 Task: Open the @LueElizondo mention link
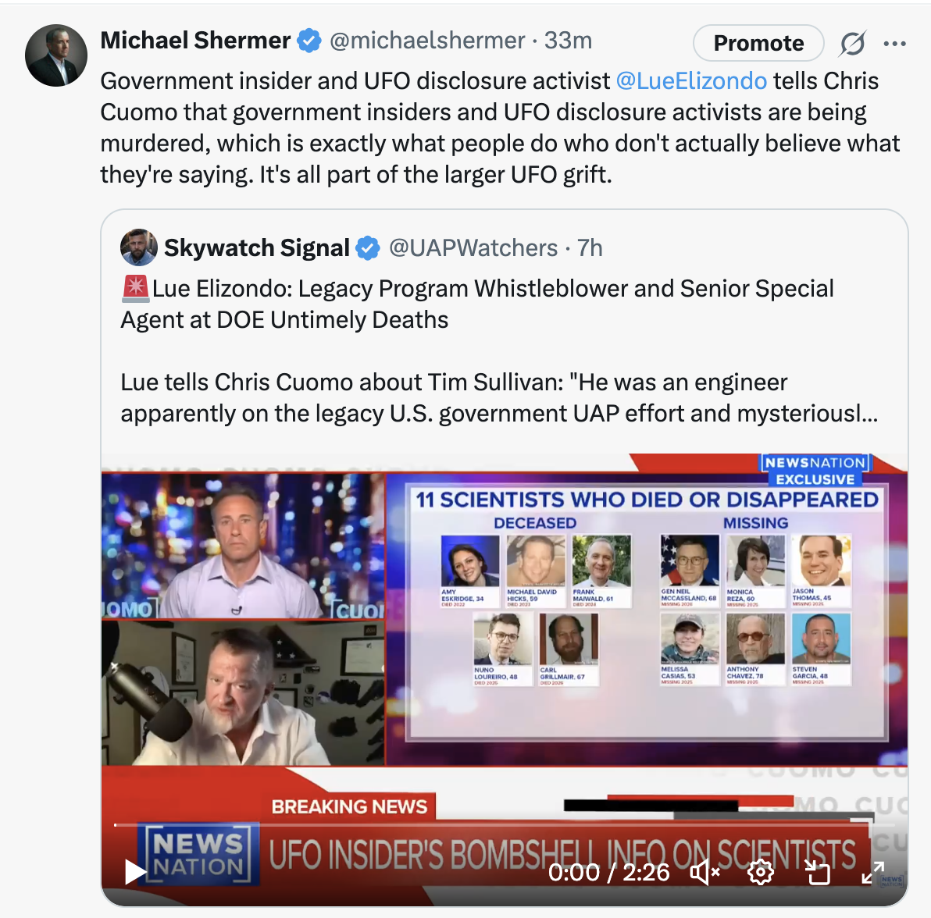[x=691, y=80]
